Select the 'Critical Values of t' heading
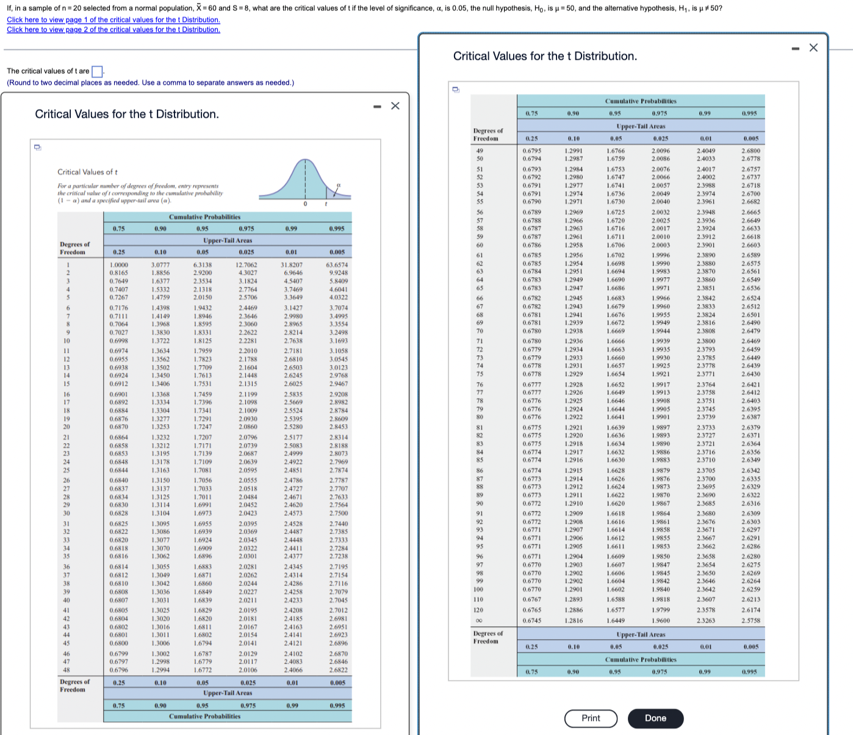This screenshot has width=853, height=735. coord(88,172)
